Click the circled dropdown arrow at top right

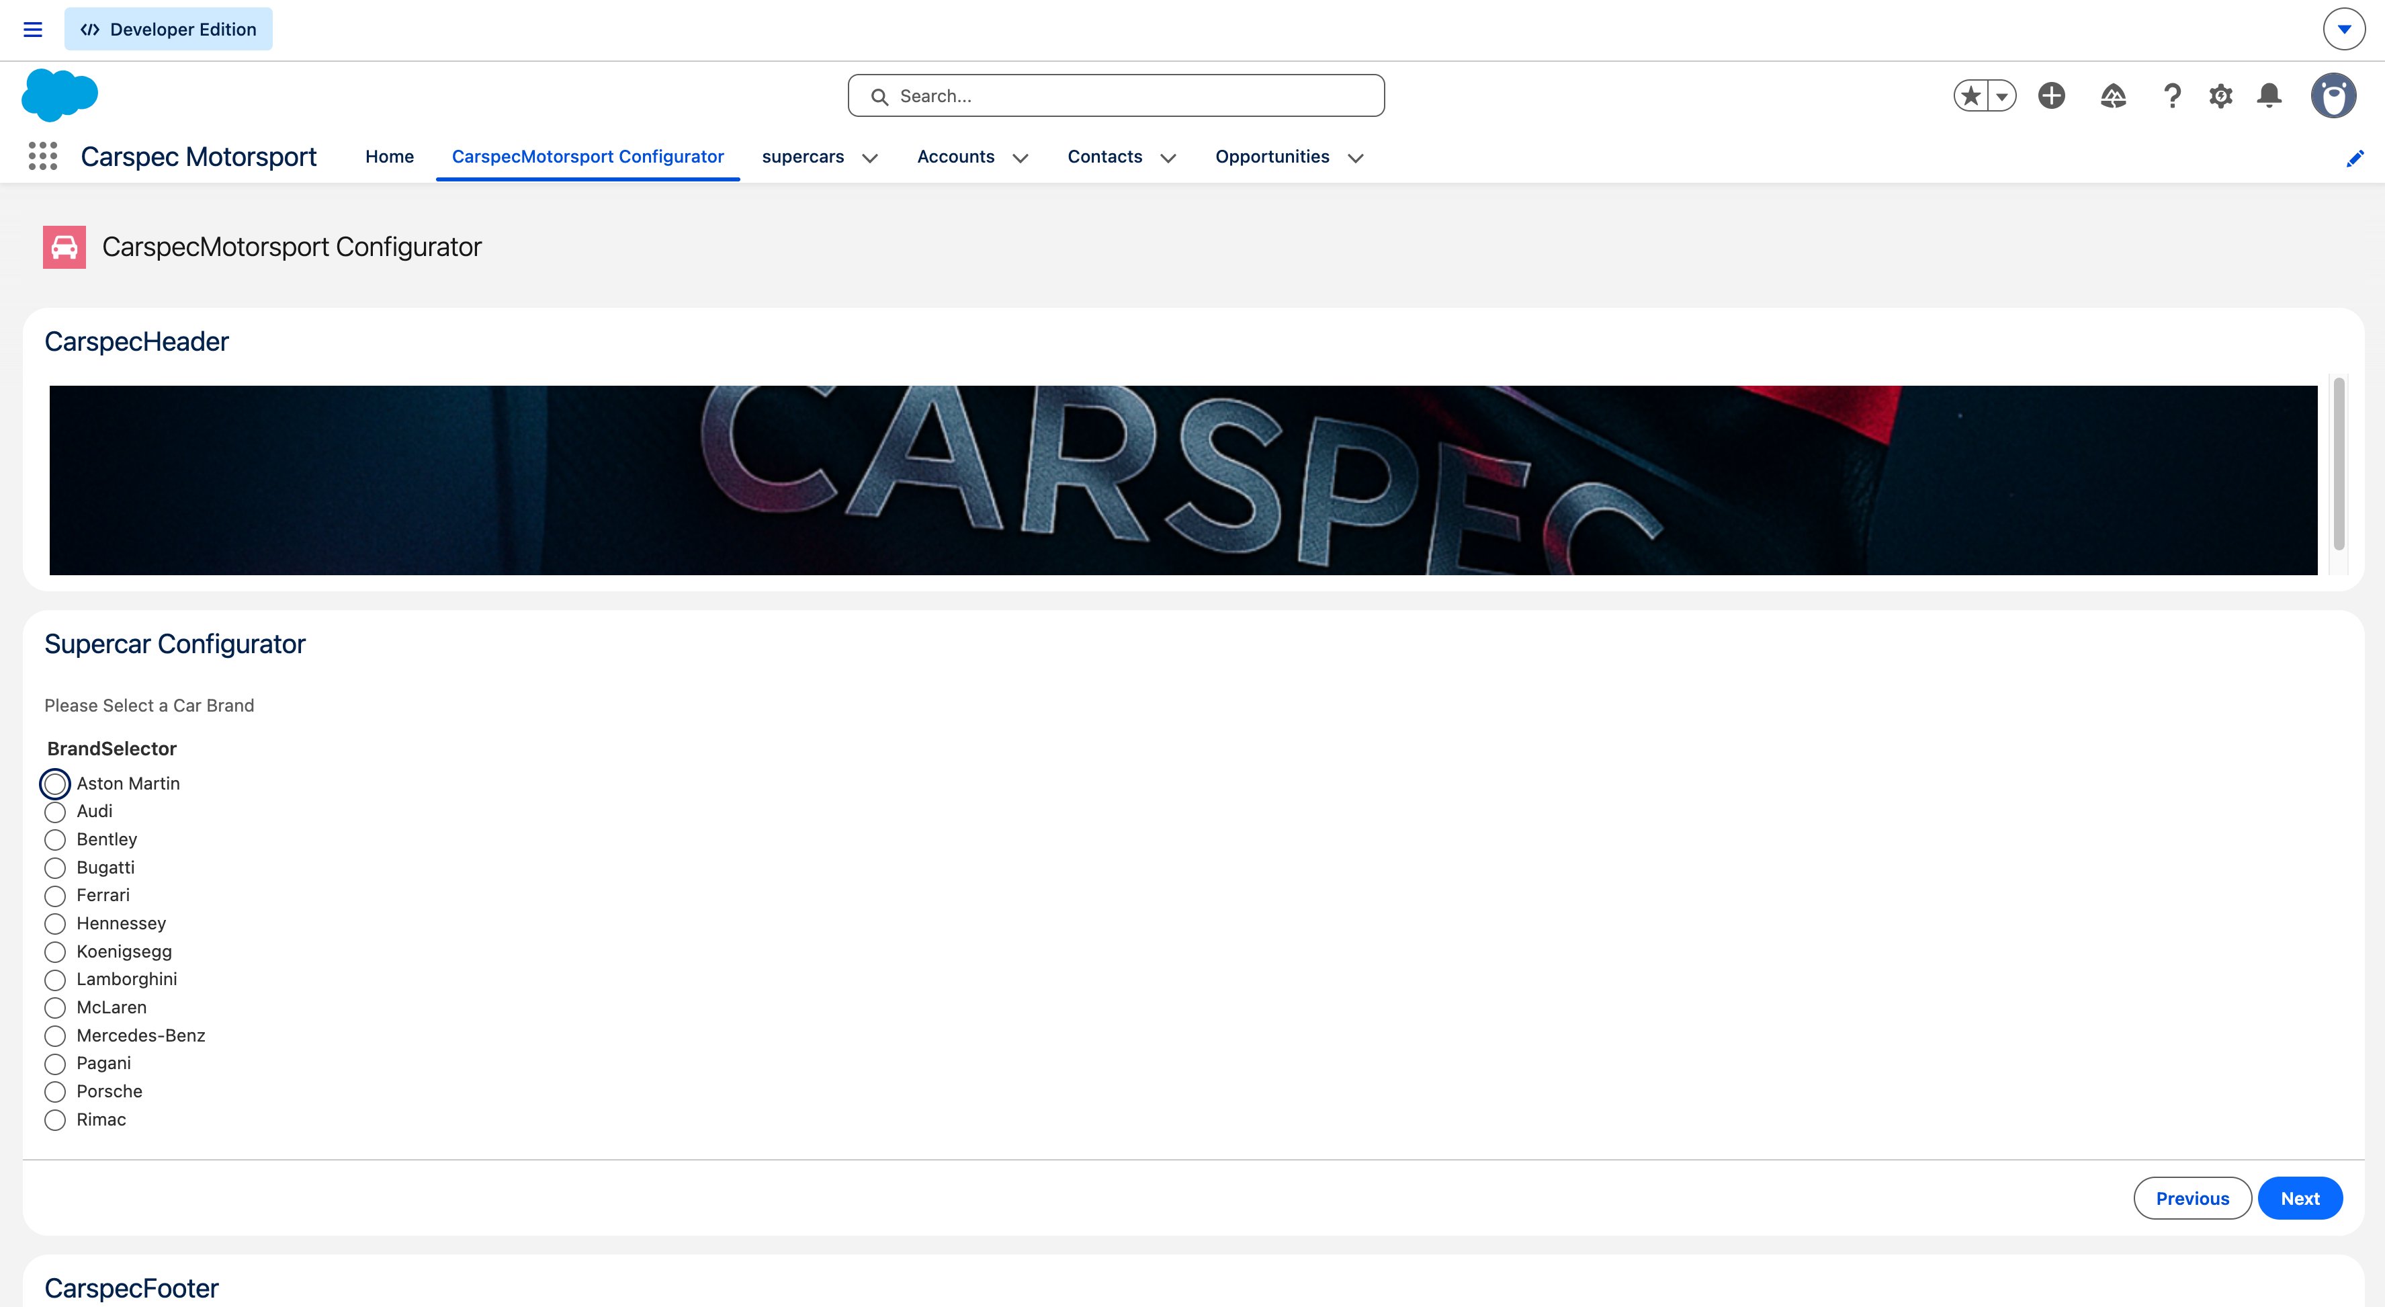click(2343, 30)
